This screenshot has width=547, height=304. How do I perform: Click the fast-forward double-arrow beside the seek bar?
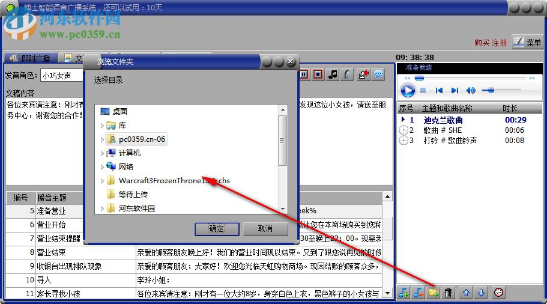click(532, 78)
